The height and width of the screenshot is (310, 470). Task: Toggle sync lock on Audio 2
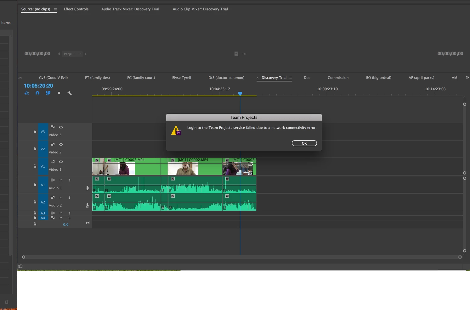tap(53, 197)
